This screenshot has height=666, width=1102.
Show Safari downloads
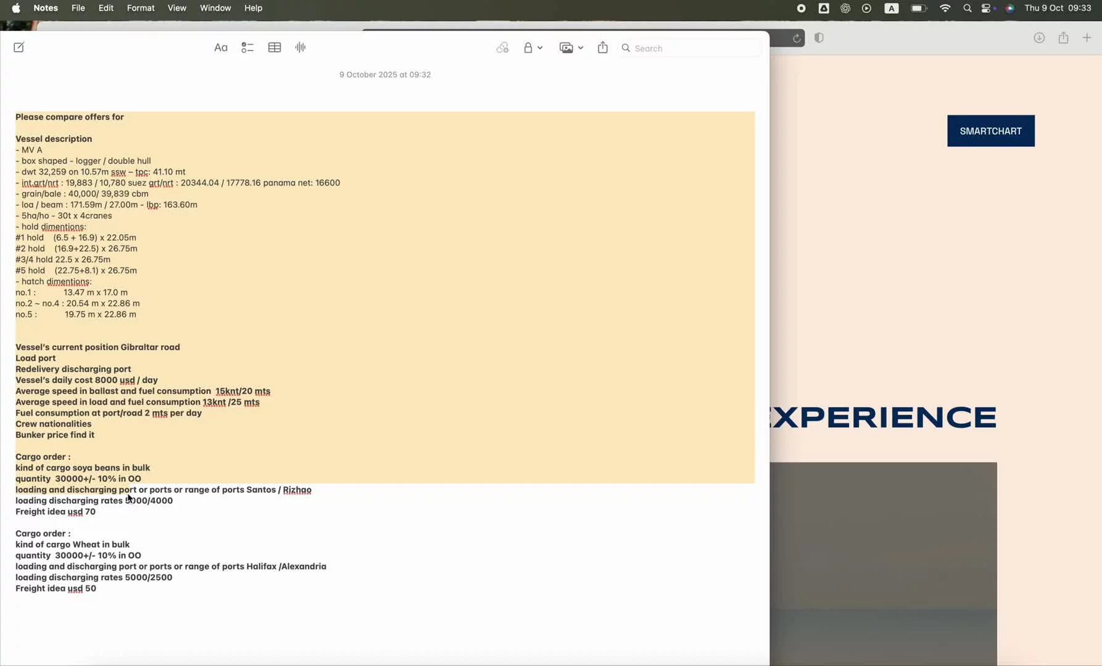(x=1039, y=38)
